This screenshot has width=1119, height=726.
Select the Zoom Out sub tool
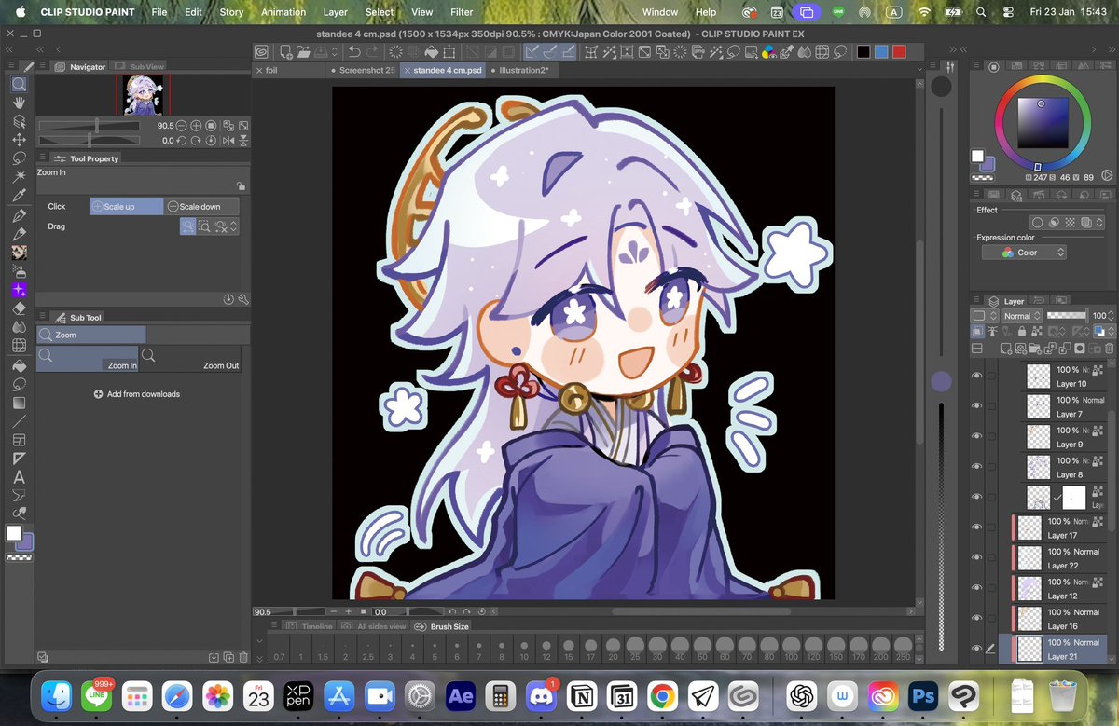click(190, 359)
